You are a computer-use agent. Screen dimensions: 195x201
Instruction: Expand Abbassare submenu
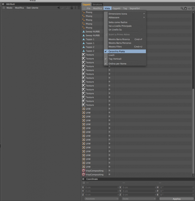pyautogui.click(x=125, y=18)
